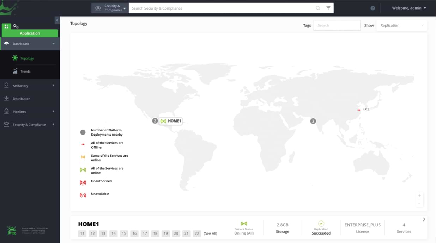Switch to the Application module
The image size is (436, 243).
(30, 33)
